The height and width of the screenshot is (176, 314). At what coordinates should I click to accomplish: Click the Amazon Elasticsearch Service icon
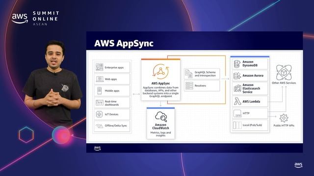point(237,88)
